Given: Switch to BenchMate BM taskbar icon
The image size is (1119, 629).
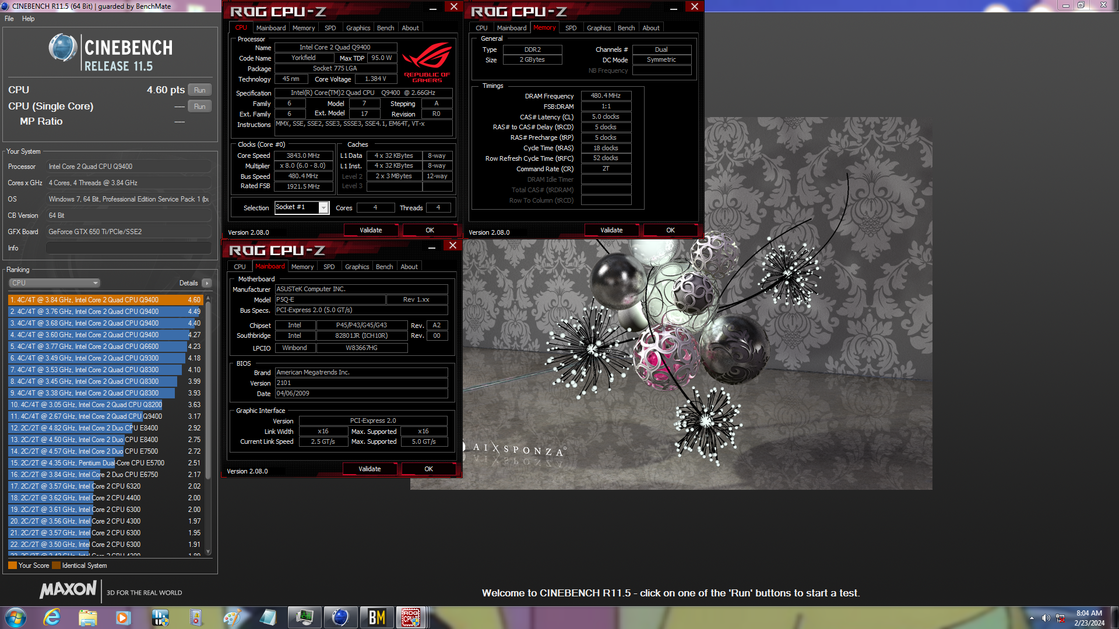Looking at the screenshot, I should pyautogui.click(x=376, y=617).
